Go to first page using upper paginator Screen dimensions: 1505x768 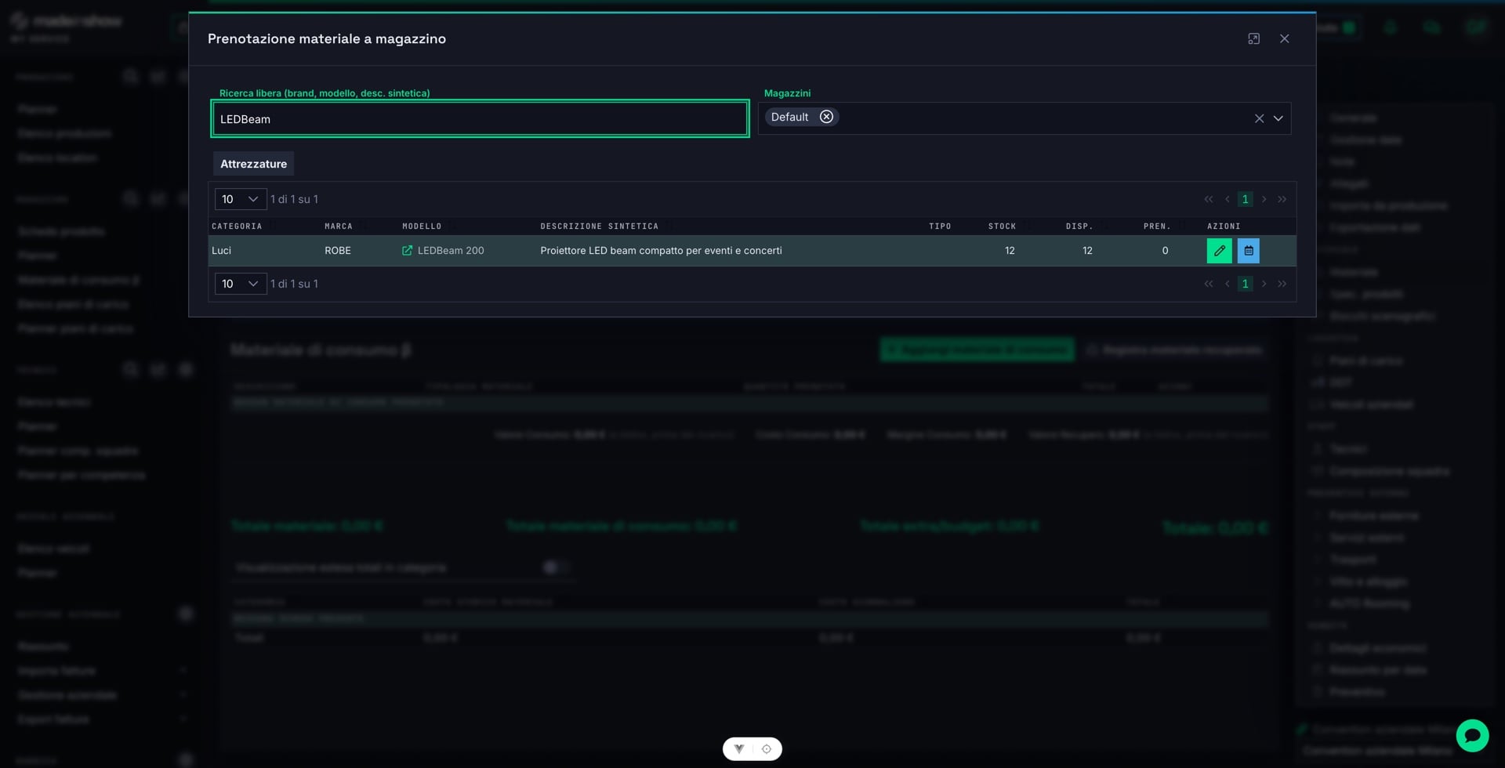click(1208, 199)
